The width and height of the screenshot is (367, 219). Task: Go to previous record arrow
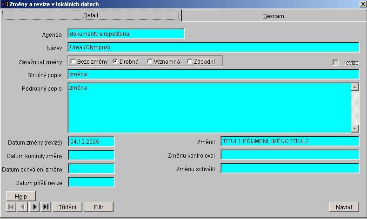click(x=22, y=207)
